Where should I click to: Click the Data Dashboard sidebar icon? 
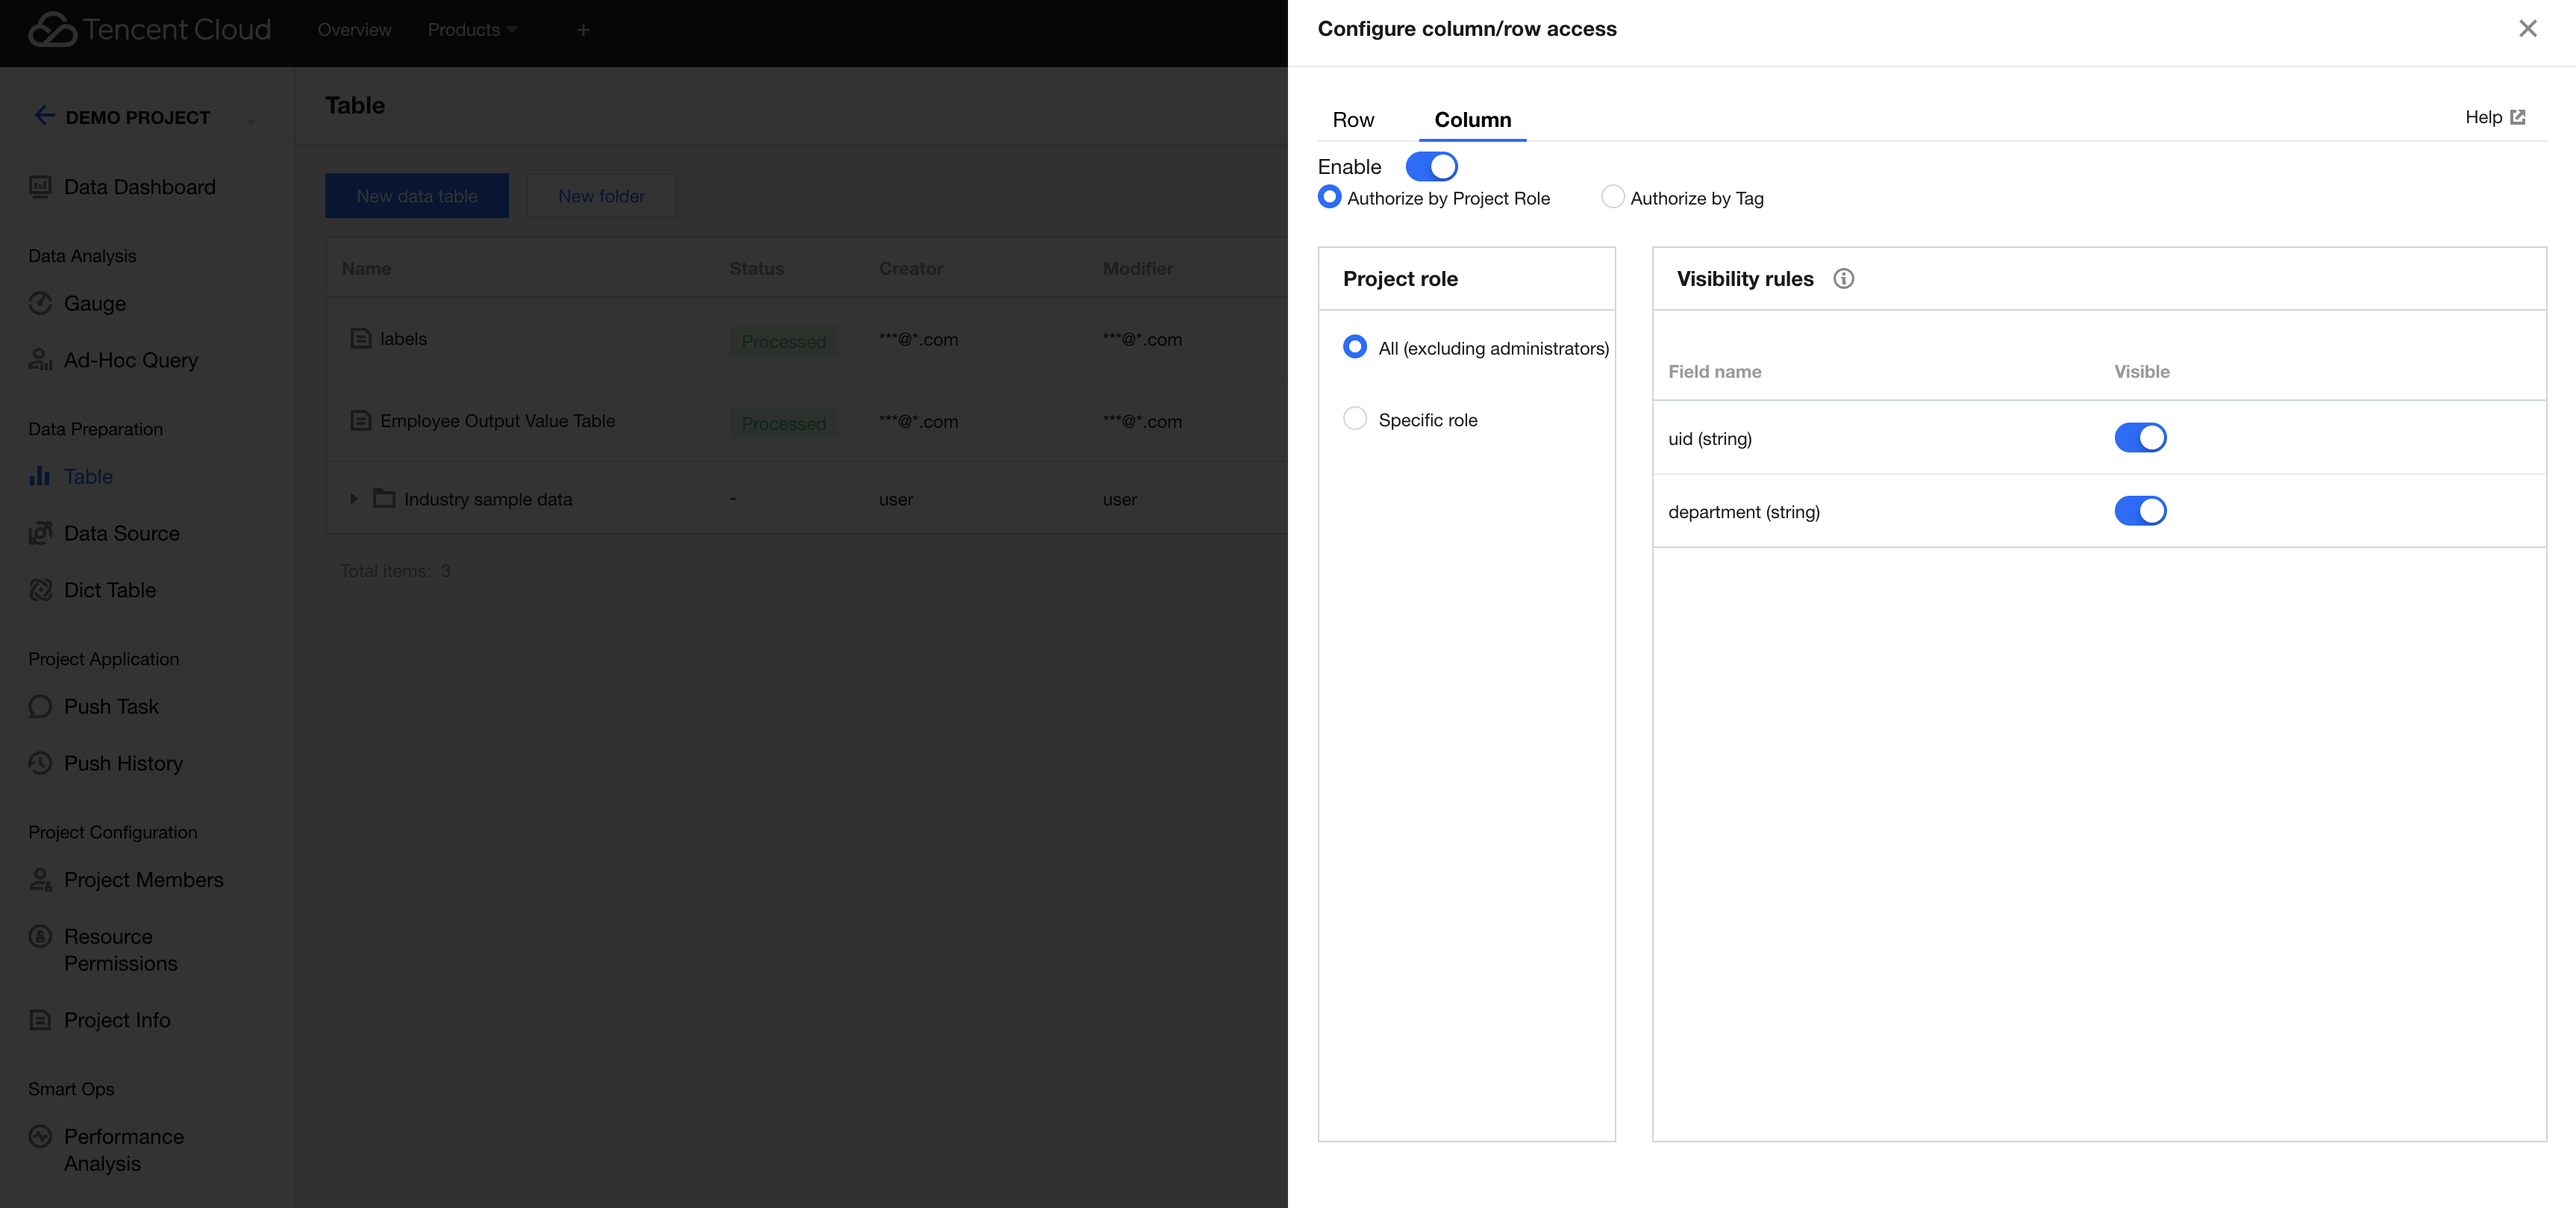coord(40,187)
